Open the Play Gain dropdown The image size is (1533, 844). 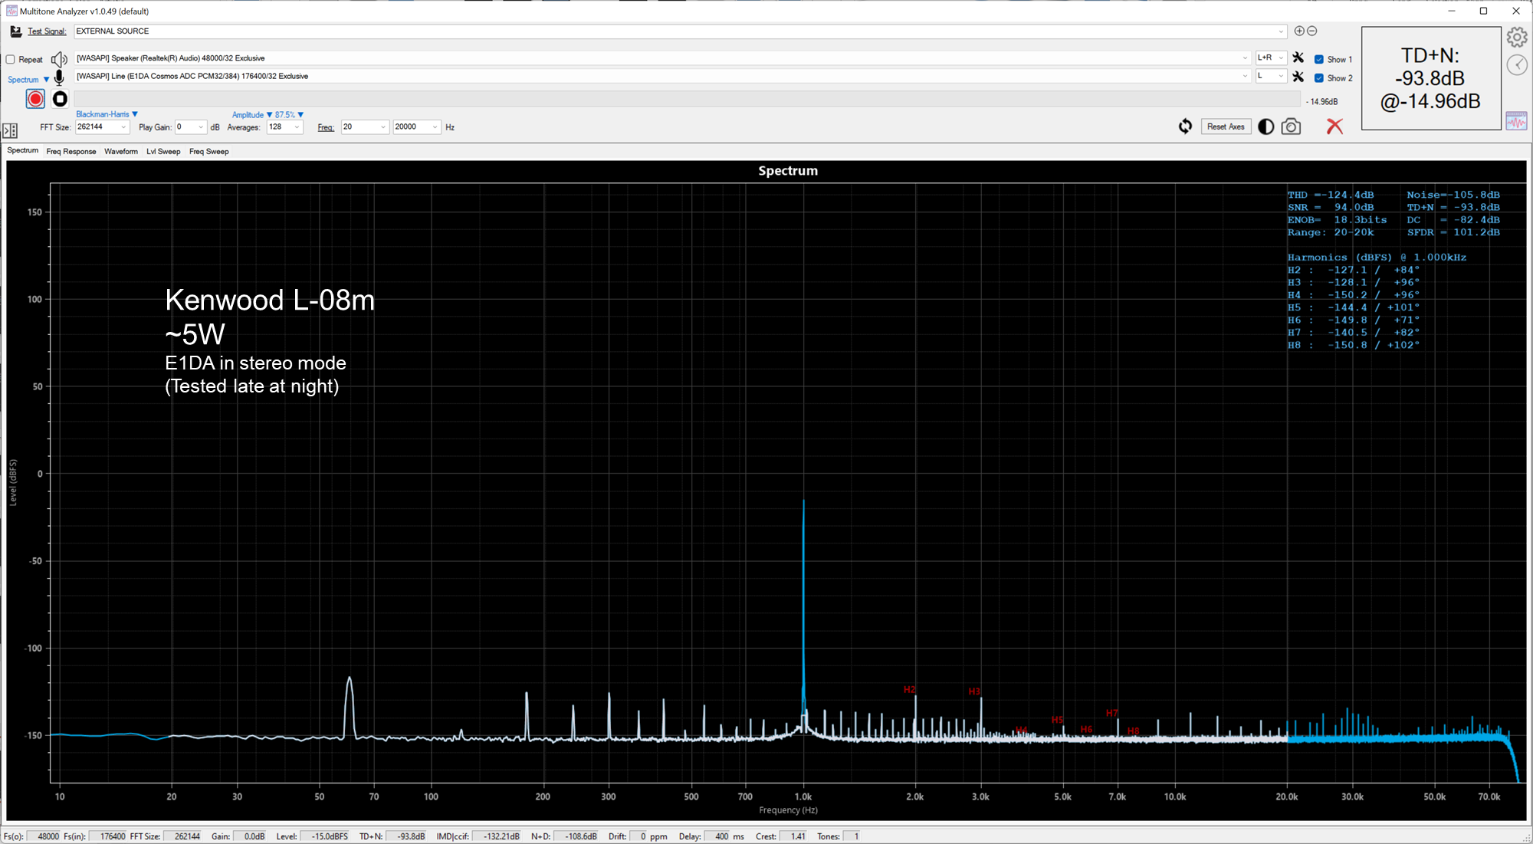coord(191,127)
